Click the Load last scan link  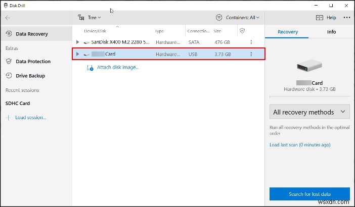[x=300, y=145]
